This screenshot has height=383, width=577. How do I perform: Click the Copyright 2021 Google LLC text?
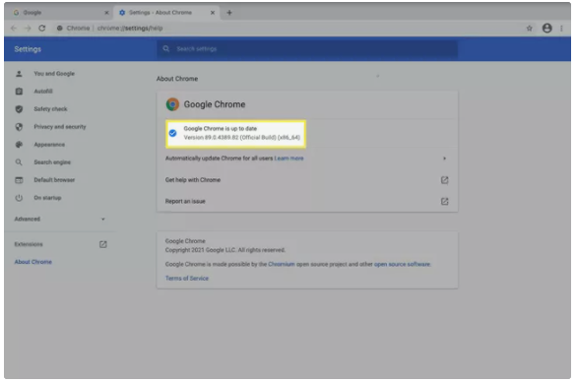[224, 250]
